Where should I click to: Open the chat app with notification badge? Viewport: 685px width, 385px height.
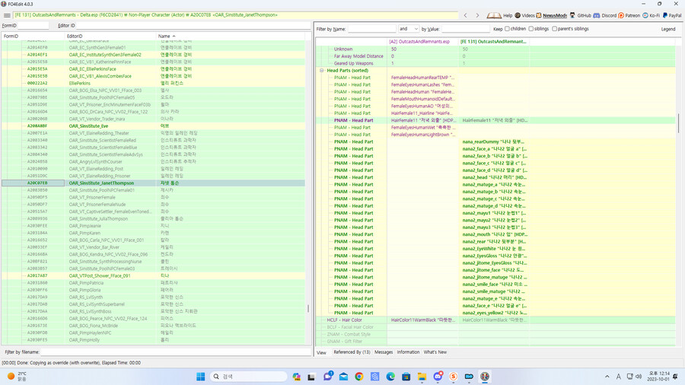(327, 376)
